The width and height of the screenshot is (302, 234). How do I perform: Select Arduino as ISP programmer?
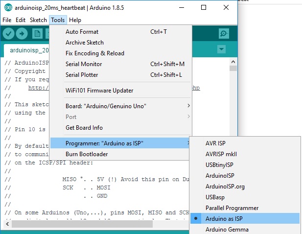pyautogui.click(x=245, y=219)
